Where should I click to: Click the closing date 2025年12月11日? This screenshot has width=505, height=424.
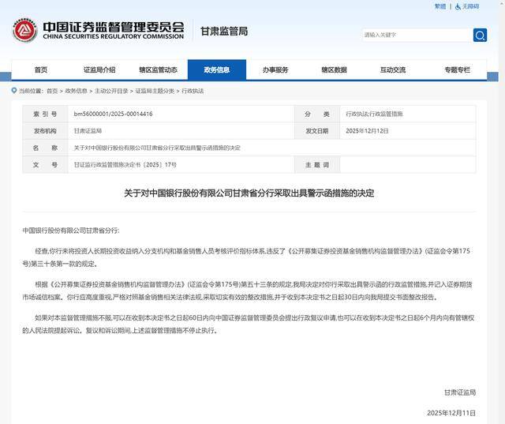pos(451,413)
